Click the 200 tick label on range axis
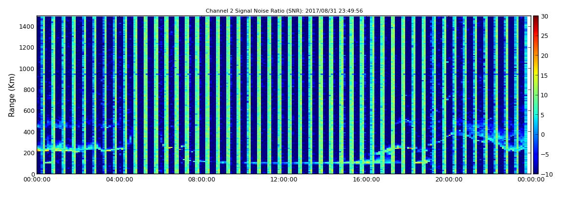This screenshot has width=562, height=198. click(29, 153)
